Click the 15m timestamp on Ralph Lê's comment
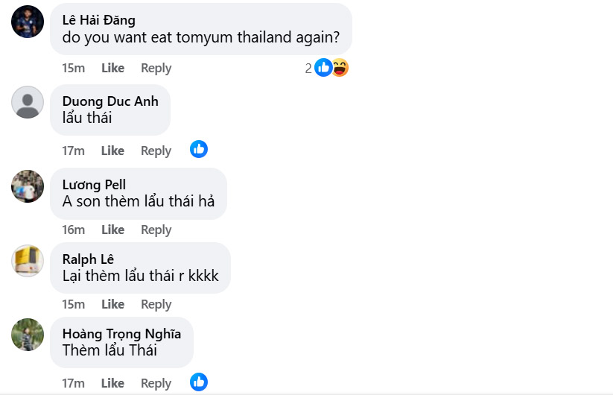Image resolution: width=613 pixels, height=398 pixels. tap(73, 304)
